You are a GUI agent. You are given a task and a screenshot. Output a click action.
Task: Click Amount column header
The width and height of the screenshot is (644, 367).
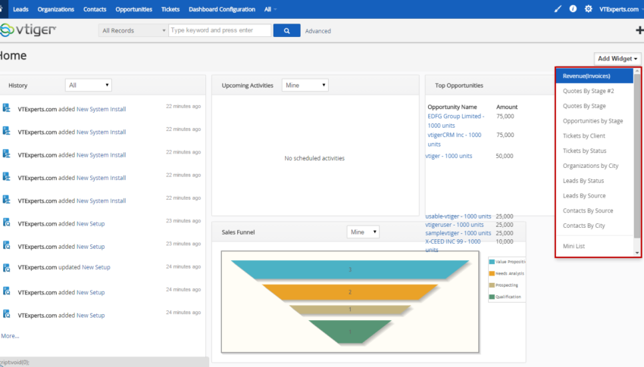coord(507,107)
